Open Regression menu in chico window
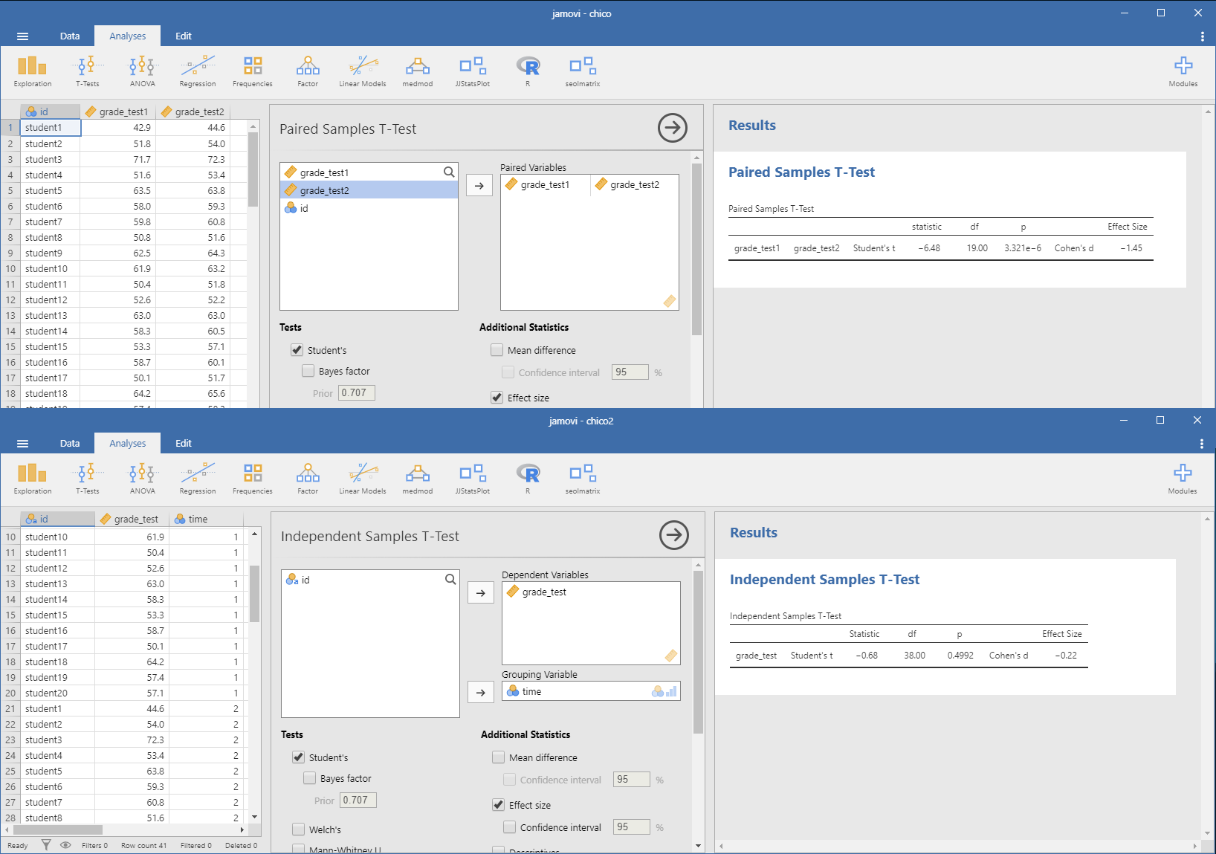The height and width of the screenshot is (854, 1216). click(x=198, y=72)
